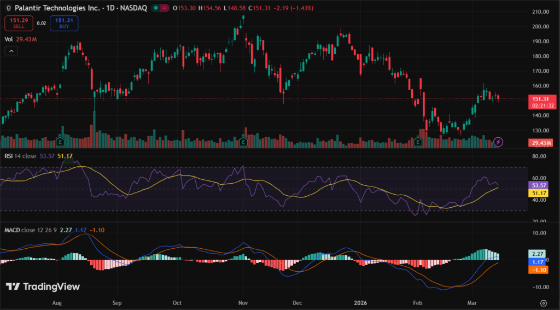Click the purple lightning bolt event icon
The image size is (560, 310).
tap(498, 142)
